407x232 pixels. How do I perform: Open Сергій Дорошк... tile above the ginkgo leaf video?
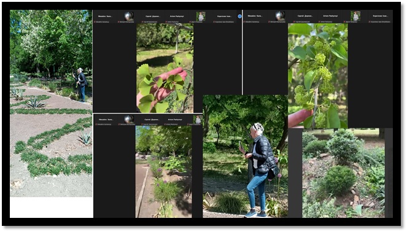click(153, 16)
